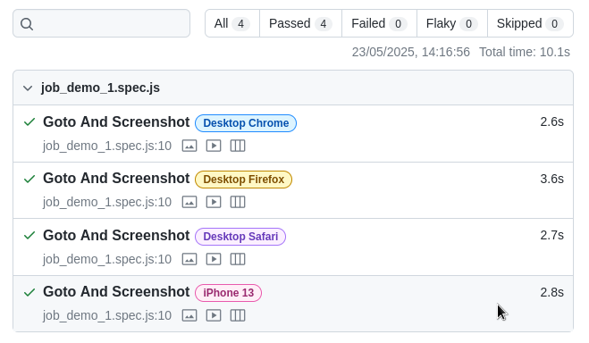Open screenshot attachment icon for Desktop Chrome test
This screenshot has height=343, width=589.
[x=189, y=146]
